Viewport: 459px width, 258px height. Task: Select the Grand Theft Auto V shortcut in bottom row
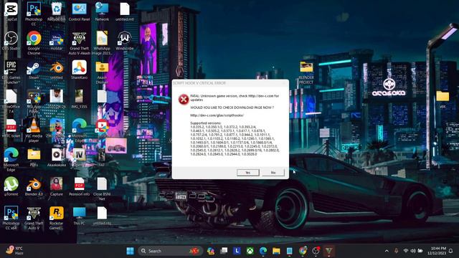[x=34, y=218]
